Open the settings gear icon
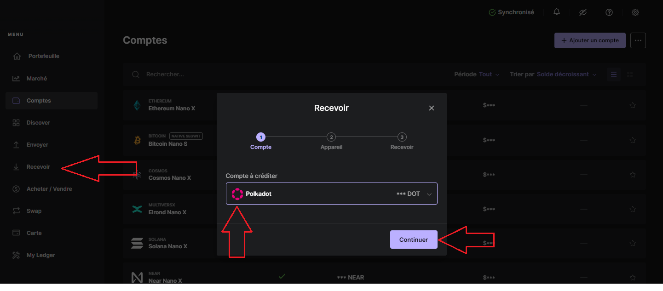Viewport: 663px width, 291px height. tap(635, 12)
